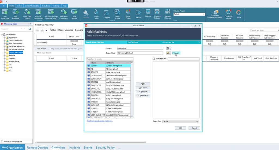279x150 pixels.
Task: Toggle Show auto-connect state checkbox
Action: pos(2,141)
